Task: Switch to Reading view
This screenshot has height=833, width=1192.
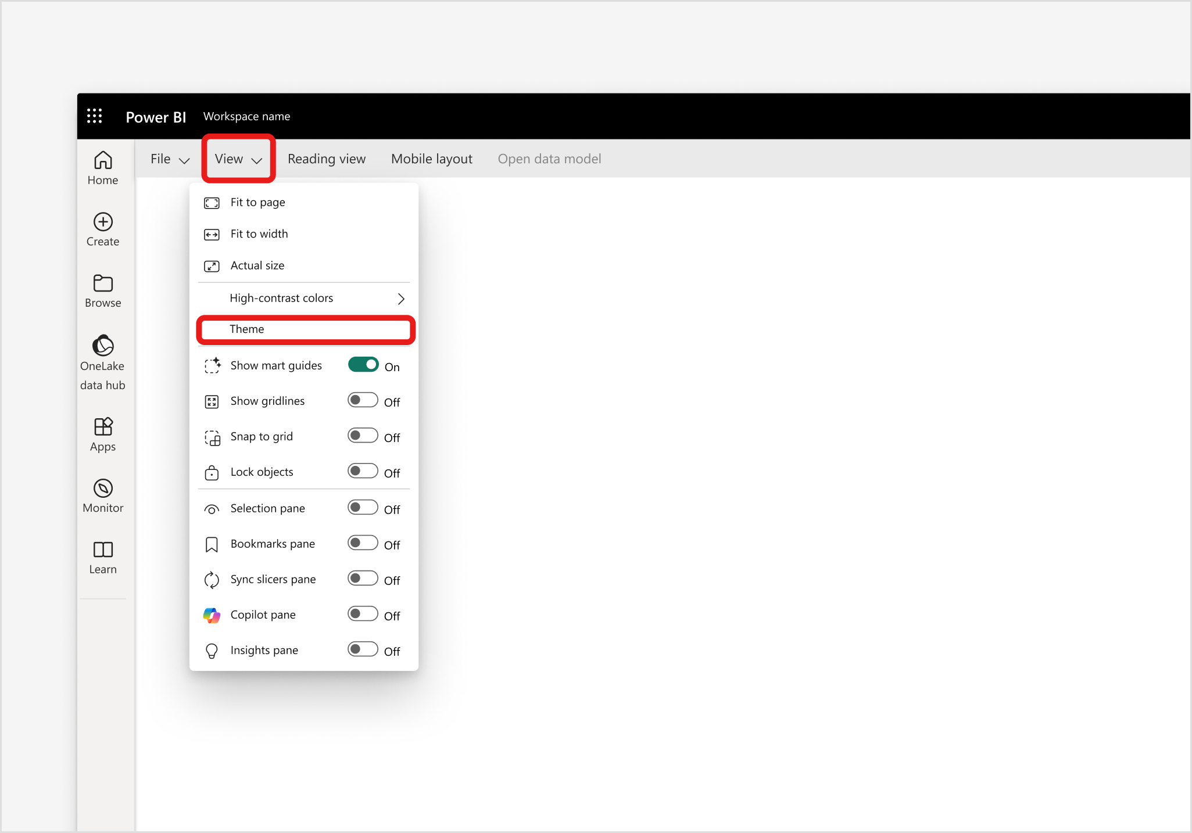Action: pyautogui.click(x=327, y=159)
